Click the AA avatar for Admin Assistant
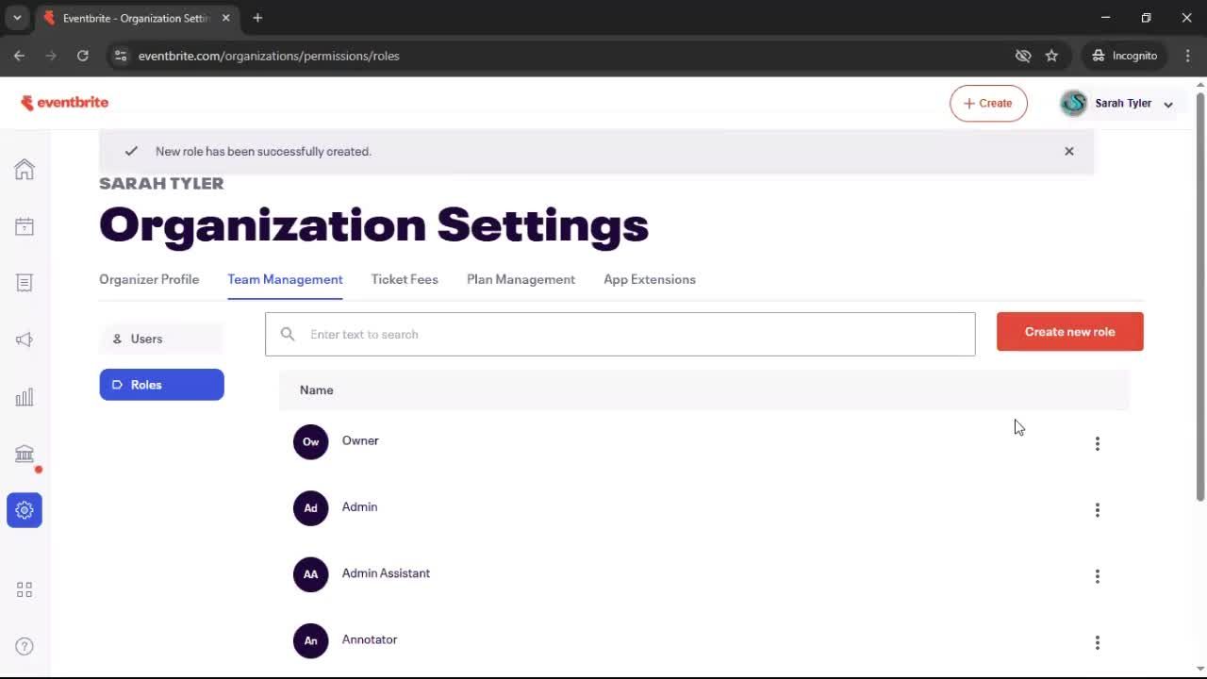Viewport: 1207px width, 679px height. click(310, 574)
